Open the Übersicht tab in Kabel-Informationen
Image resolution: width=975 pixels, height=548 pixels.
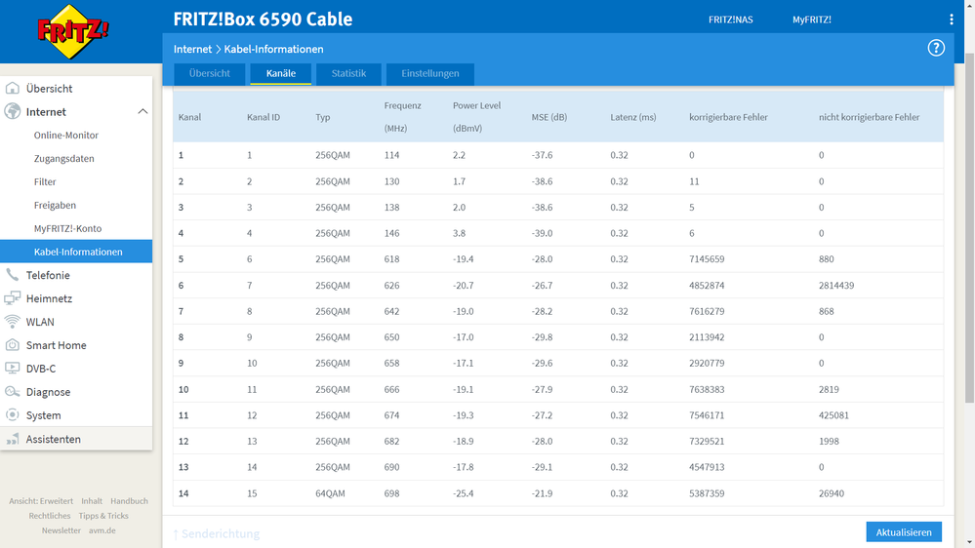(x=209, y=74)
